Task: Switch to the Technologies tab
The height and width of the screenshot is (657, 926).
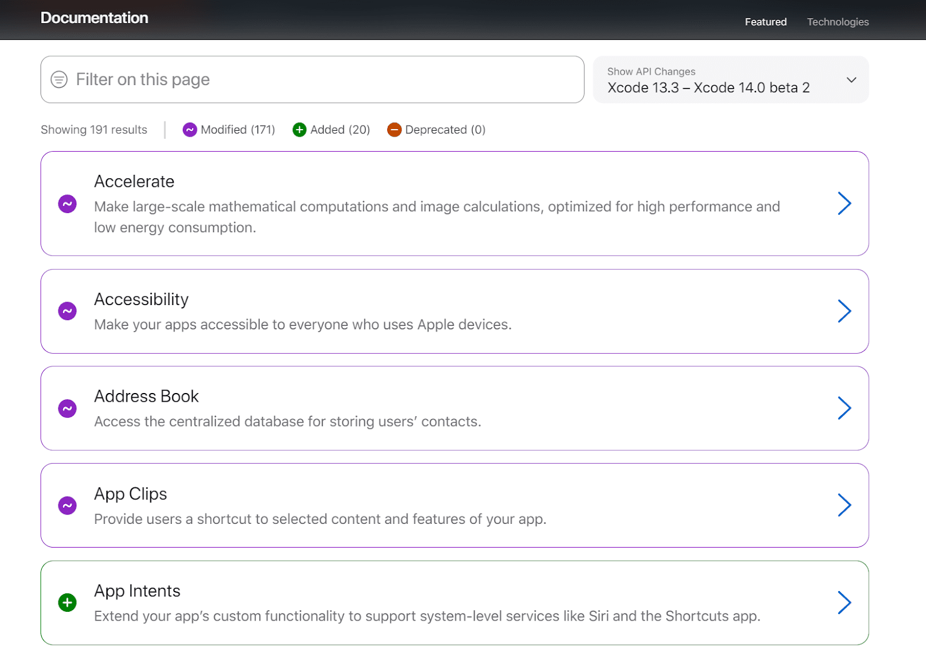Action: tap(837, 21)
